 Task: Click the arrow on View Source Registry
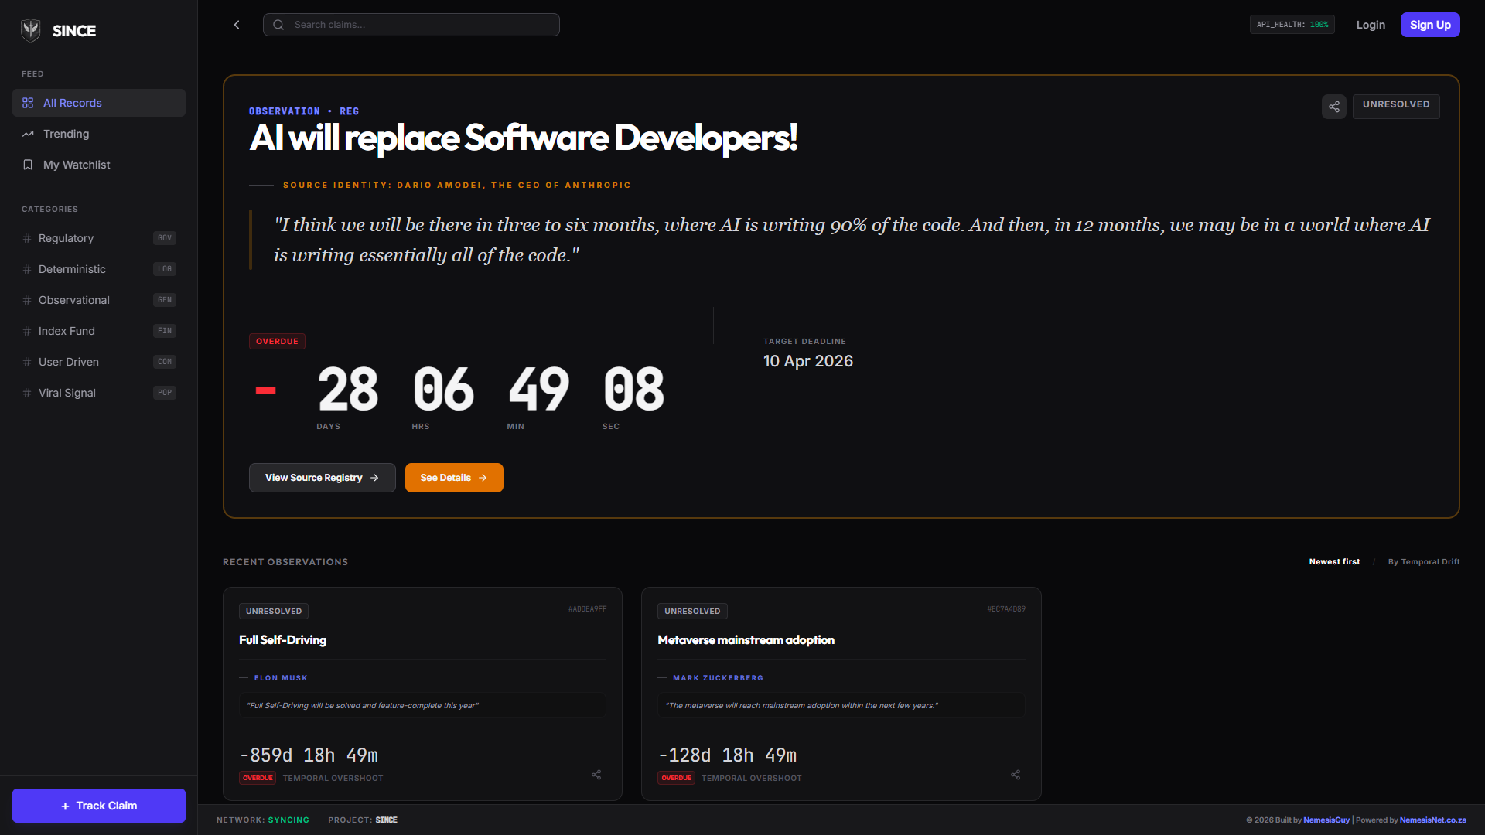[x=374, y=478]
